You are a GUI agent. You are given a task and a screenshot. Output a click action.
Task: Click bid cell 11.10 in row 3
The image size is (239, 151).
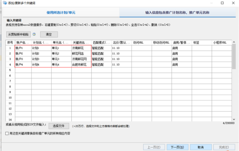[x=121, y=59]
